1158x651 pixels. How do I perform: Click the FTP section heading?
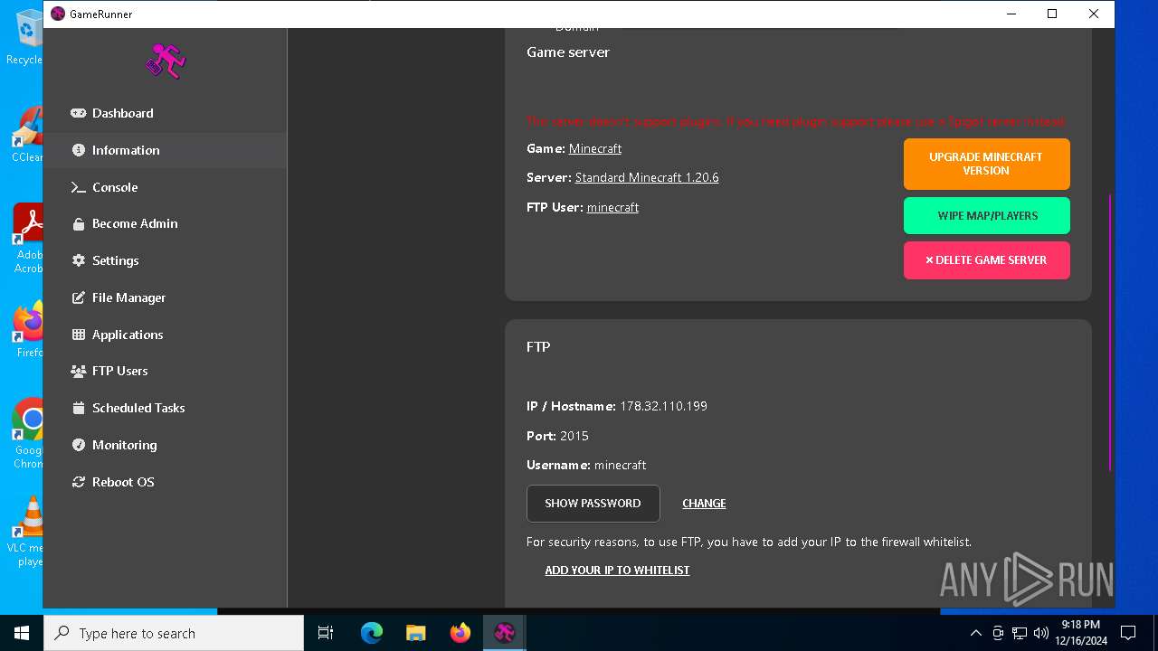click(x=538, y=347)
